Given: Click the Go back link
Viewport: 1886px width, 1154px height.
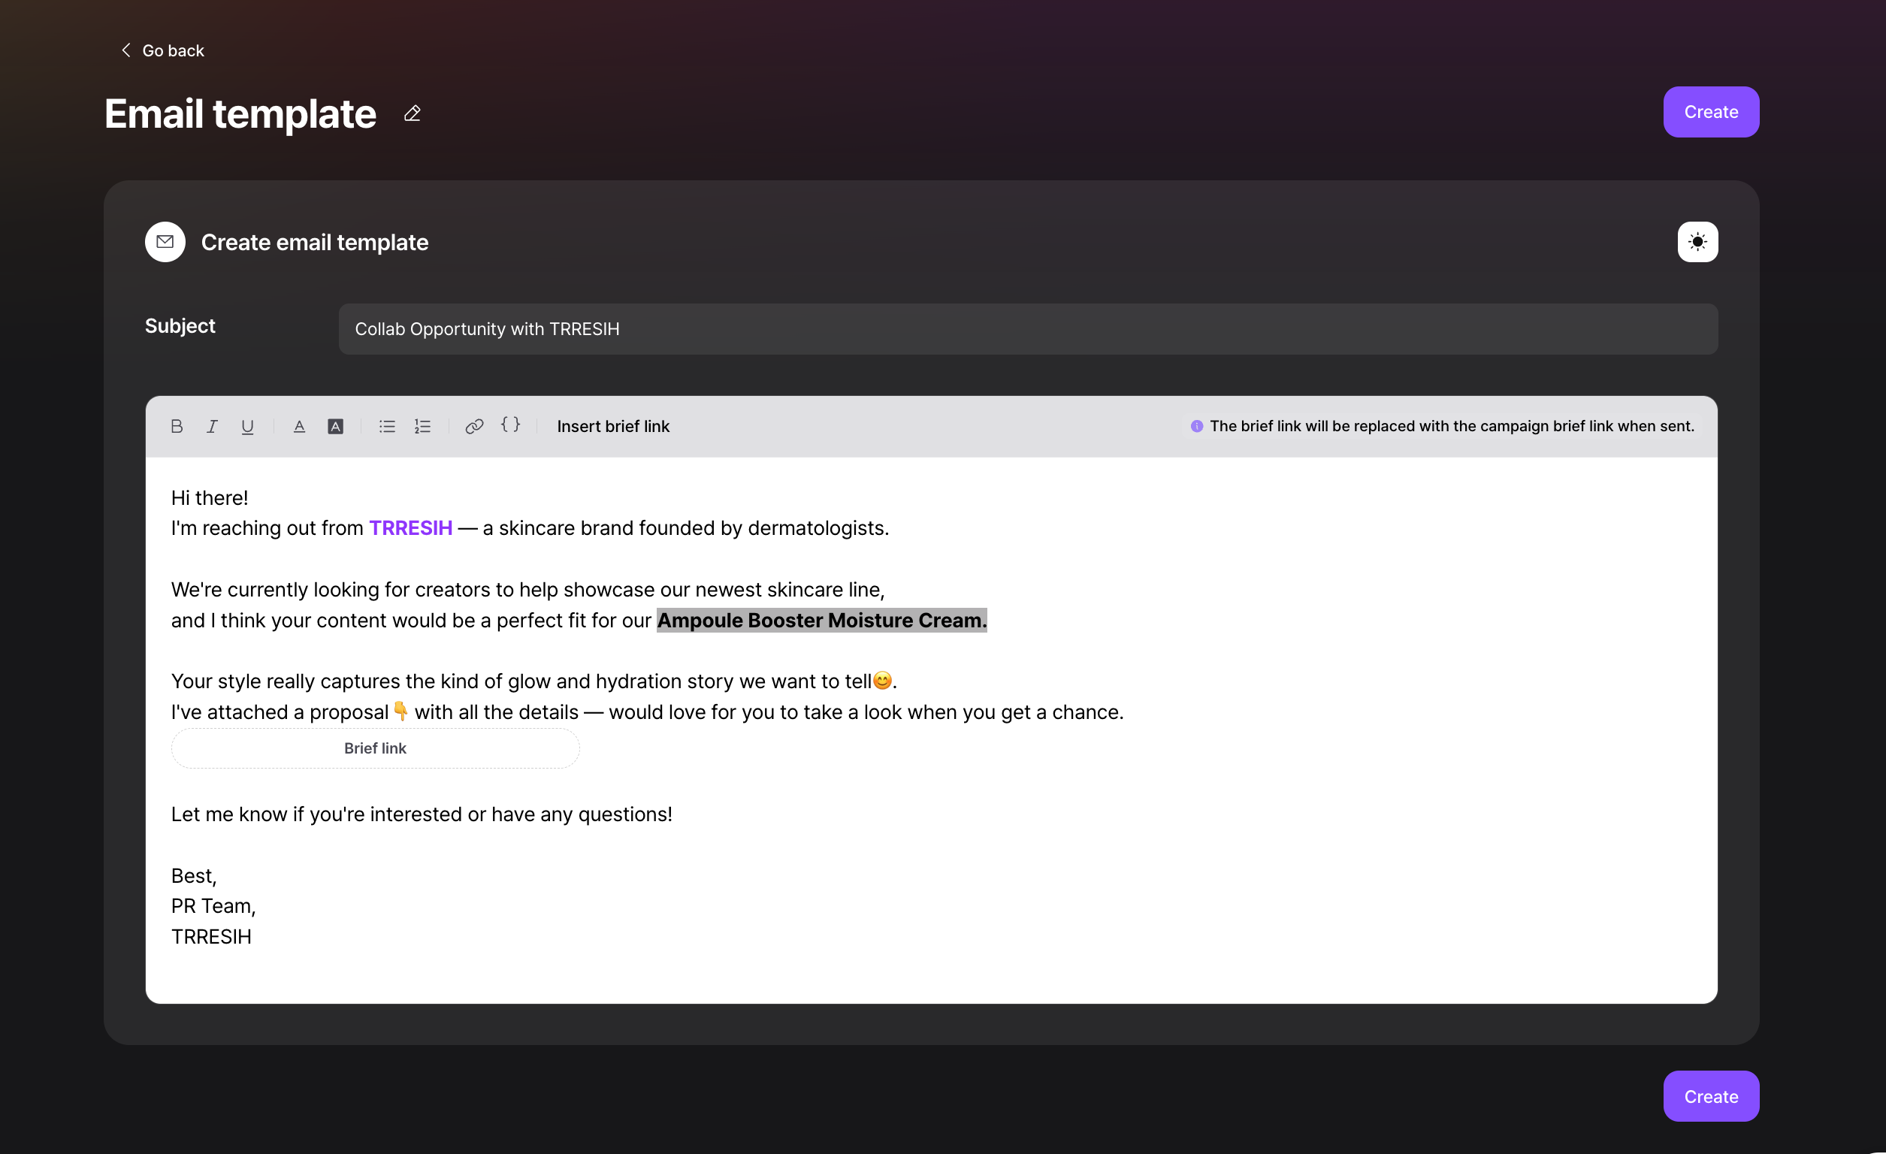Looking at the screenshot, I should point(163,50).
